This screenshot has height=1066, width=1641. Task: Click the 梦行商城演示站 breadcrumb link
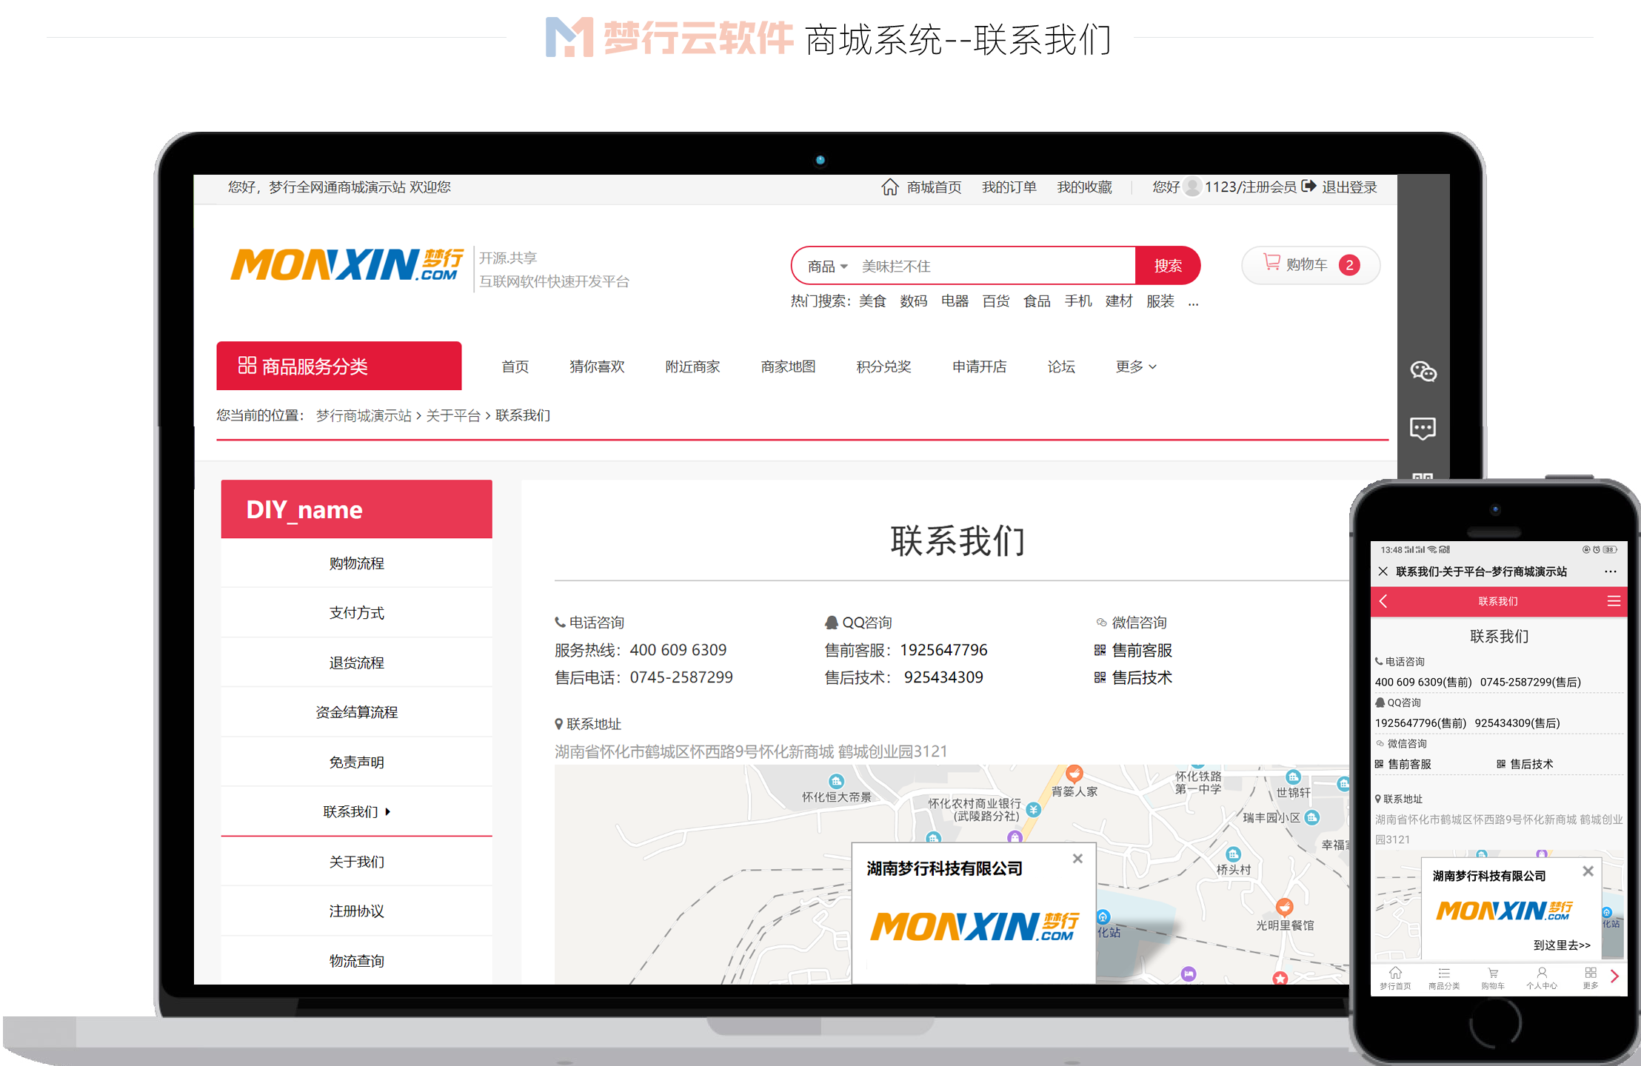(364, 415)
